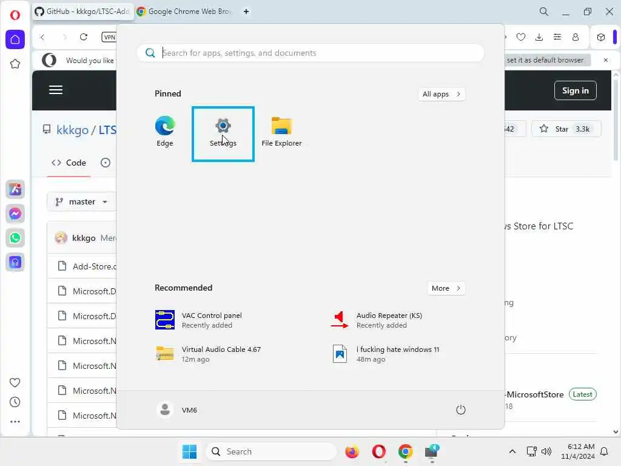Open Aria AI in Opera sidebar
Viewport: 621px width, 466px height.
(x=15, y=189)
